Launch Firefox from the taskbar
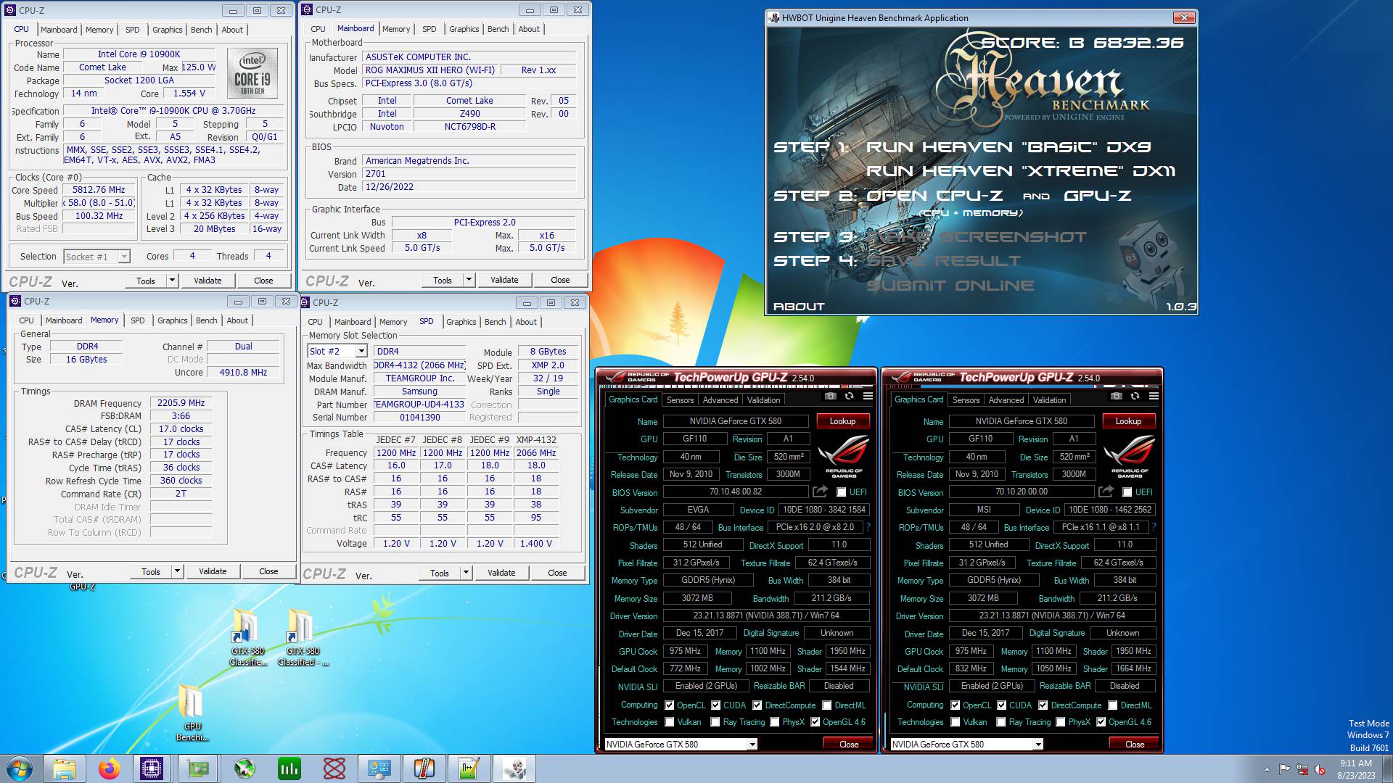Viewport: 1393px width, 783px height. point(109,768)
